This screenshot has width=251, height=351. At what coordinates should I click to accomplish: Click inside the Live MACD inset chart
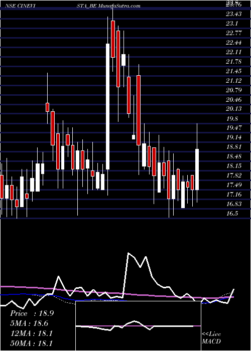tap(138, 326)
